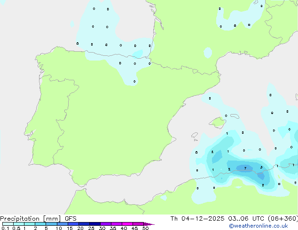Open the weatheronline.co.uk copyright link
The image size is (298, 230).
click(259, 226)
